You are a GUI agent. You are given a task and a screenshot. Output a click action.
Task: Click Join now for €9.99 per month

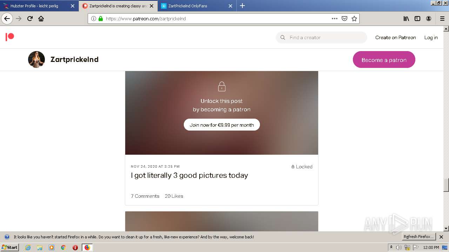[x=222, y=125]
